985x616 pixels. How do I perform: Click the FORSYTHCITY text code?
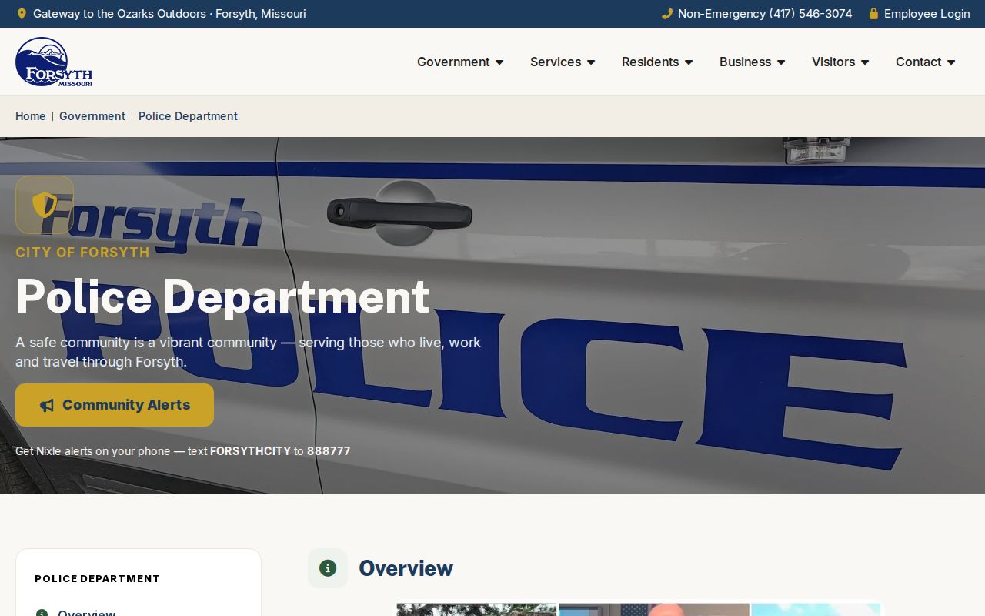(250, 451)
